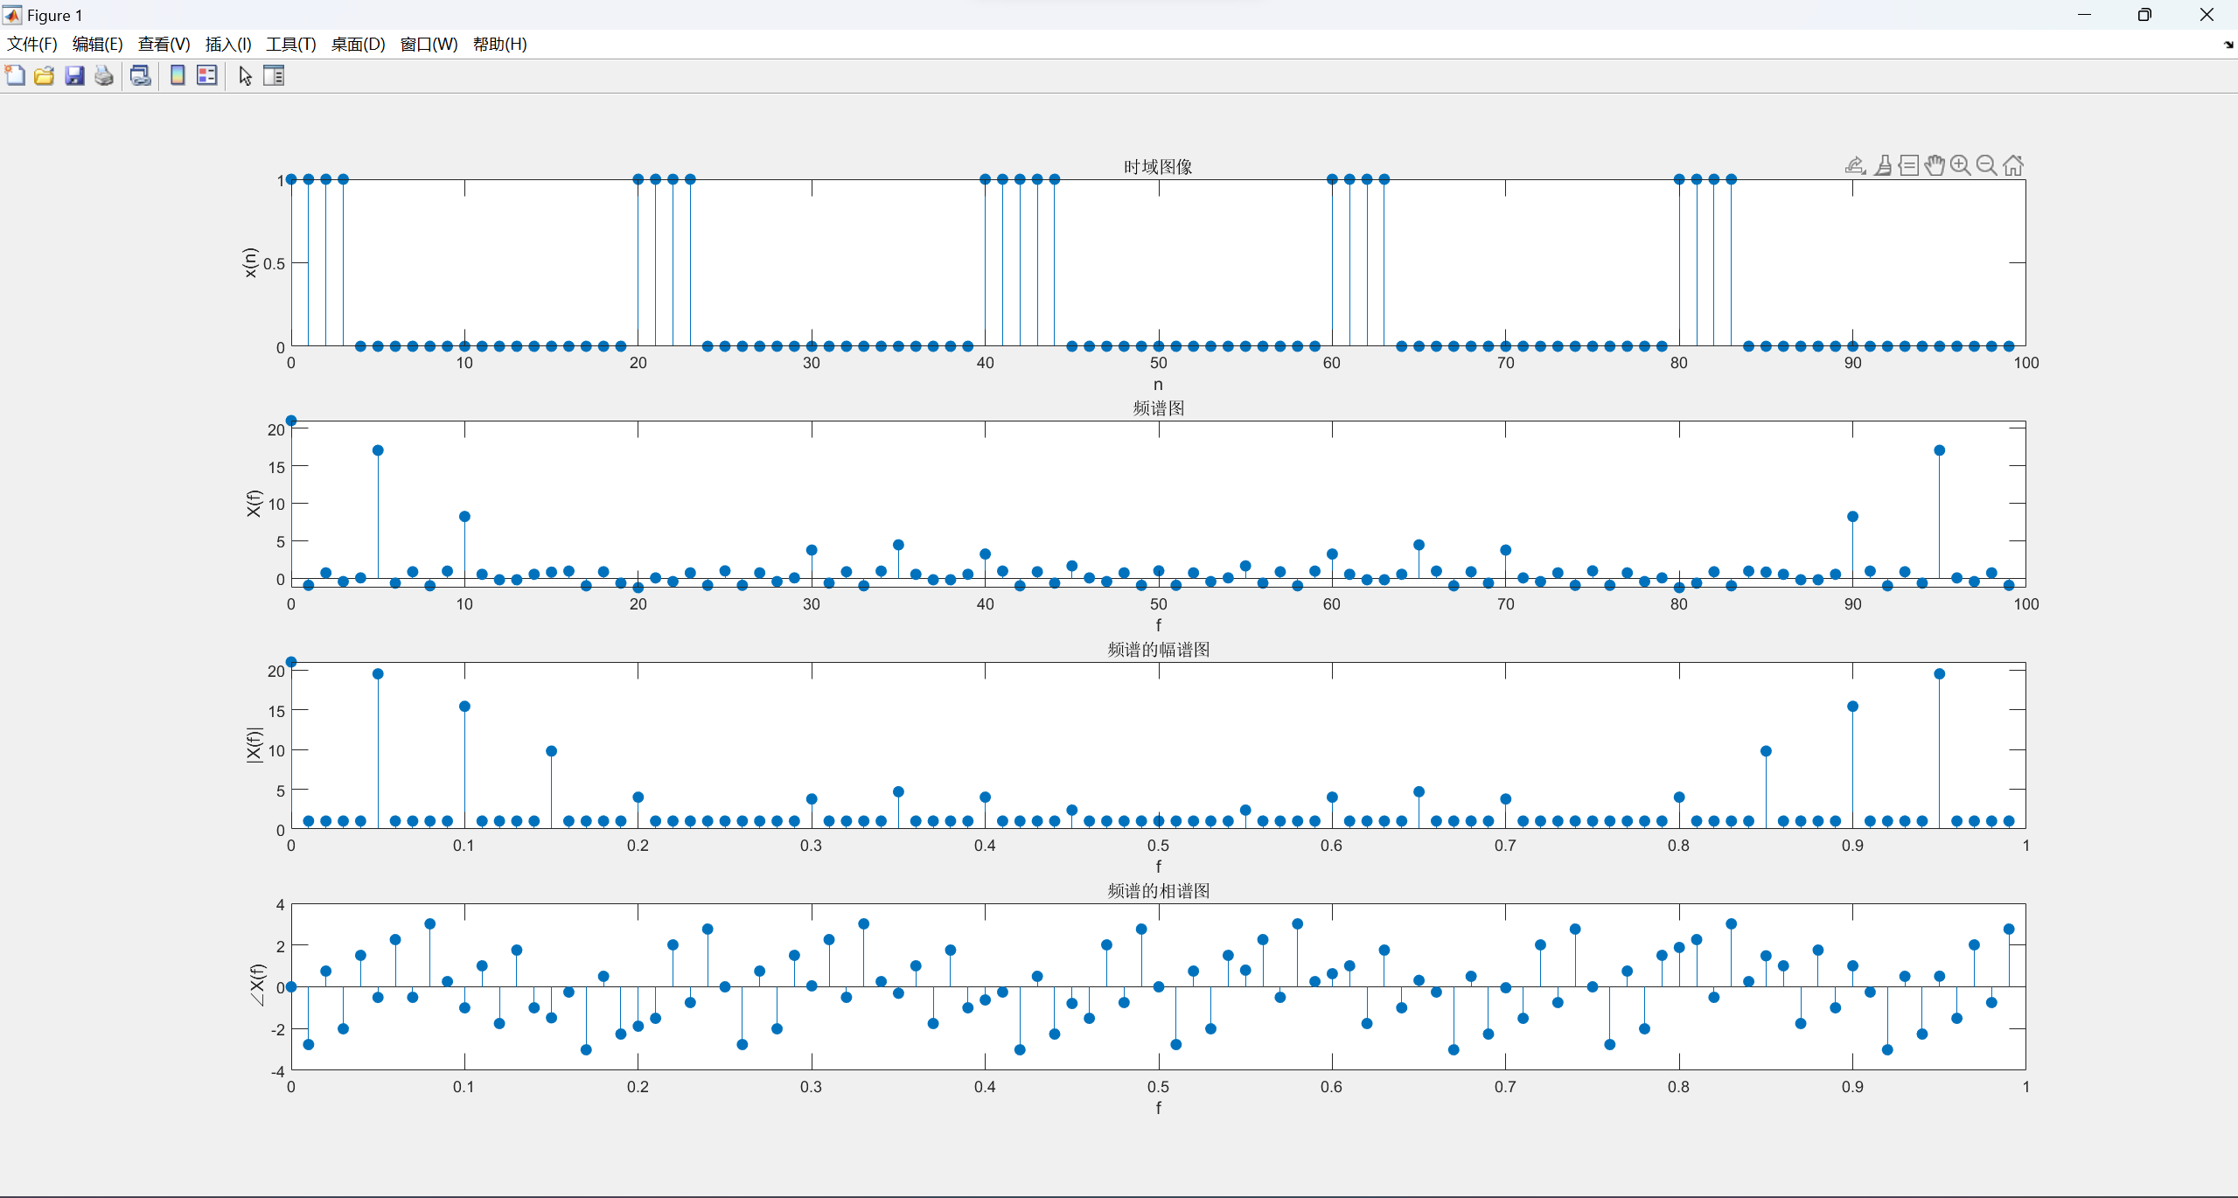
Task: Open the 插入(I) menu
Action: click(228, 45)
